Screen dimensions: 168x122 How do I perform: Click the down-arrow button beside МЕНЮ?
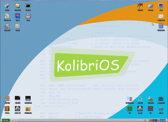point(12,120)
